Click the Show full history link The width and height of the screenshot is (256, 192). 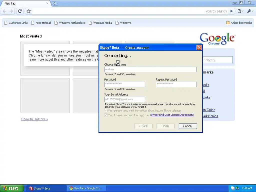click(x=34, y=119)
